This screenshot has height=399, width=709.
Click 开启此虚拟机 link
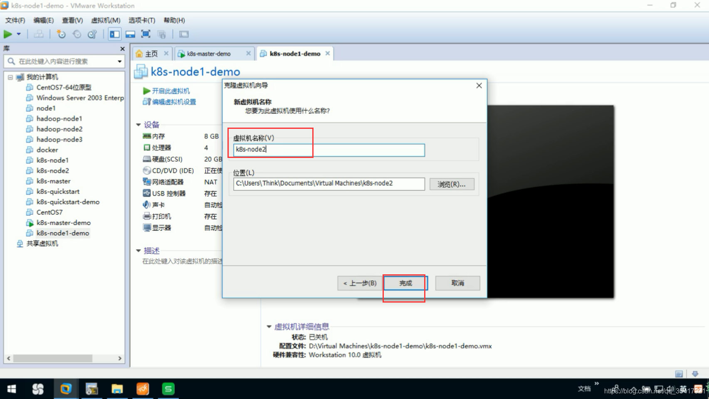(170, 91)
